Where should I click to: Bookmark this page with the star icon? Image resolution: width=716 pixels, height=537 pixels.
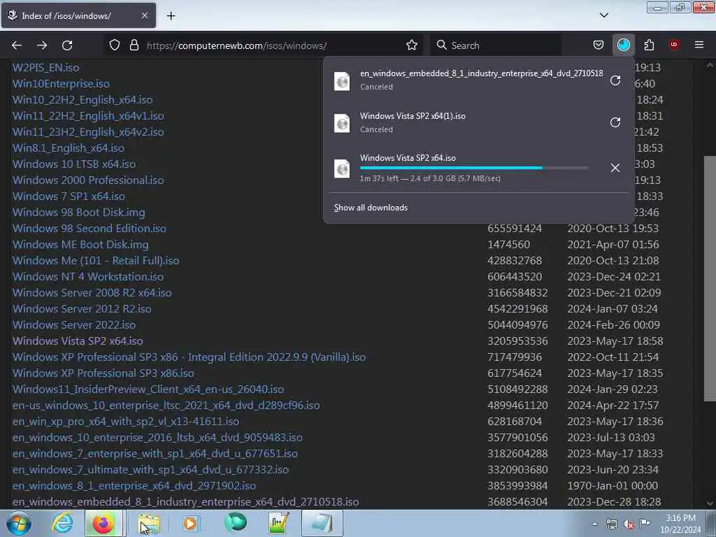coord(411,45)
